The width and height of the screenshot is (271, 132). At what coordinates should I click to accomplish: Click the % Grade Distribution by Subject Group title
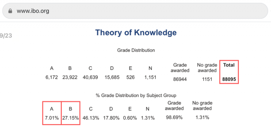[x=136, y=95]
